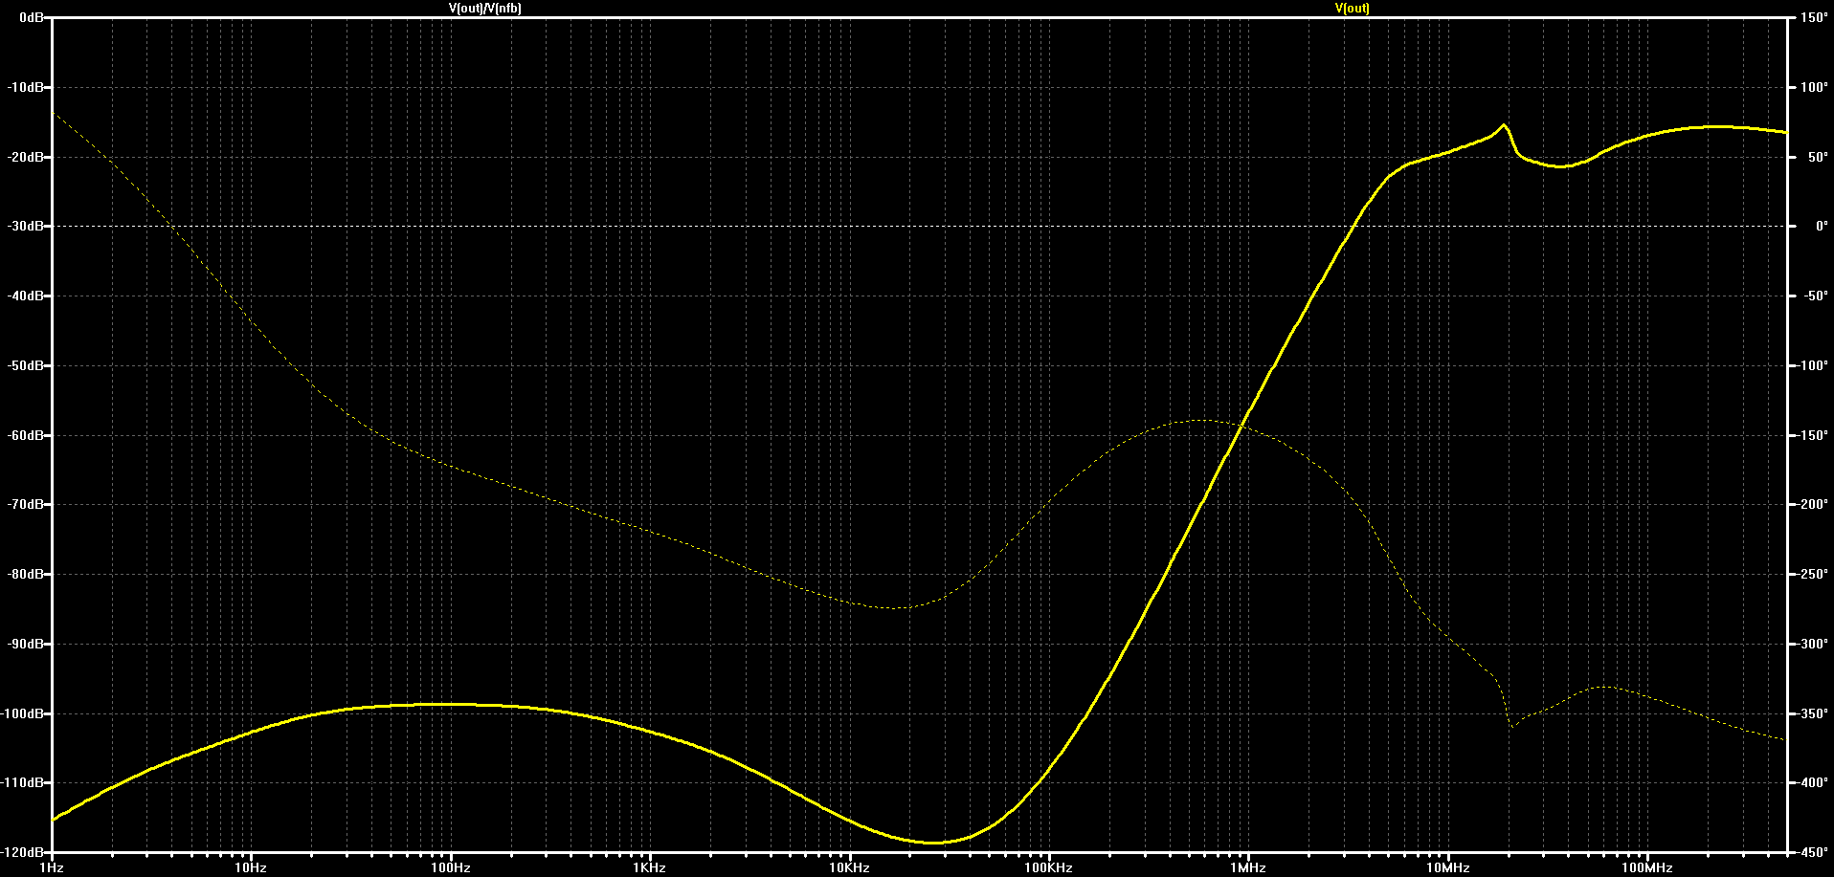Screen dimensions: 1834x877
Task: Click the -50dB left axis label
Action: (26, 365)
